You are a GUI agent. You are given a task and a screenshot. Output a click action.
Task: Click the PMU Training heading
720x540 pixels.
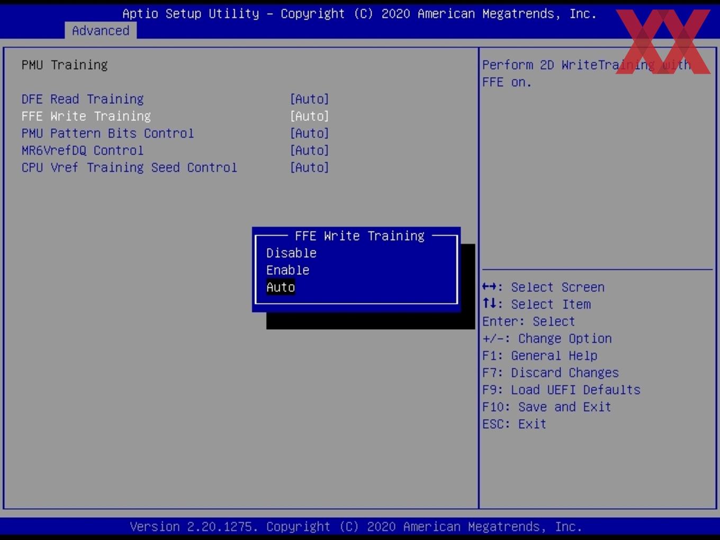(x=65, y=65)
